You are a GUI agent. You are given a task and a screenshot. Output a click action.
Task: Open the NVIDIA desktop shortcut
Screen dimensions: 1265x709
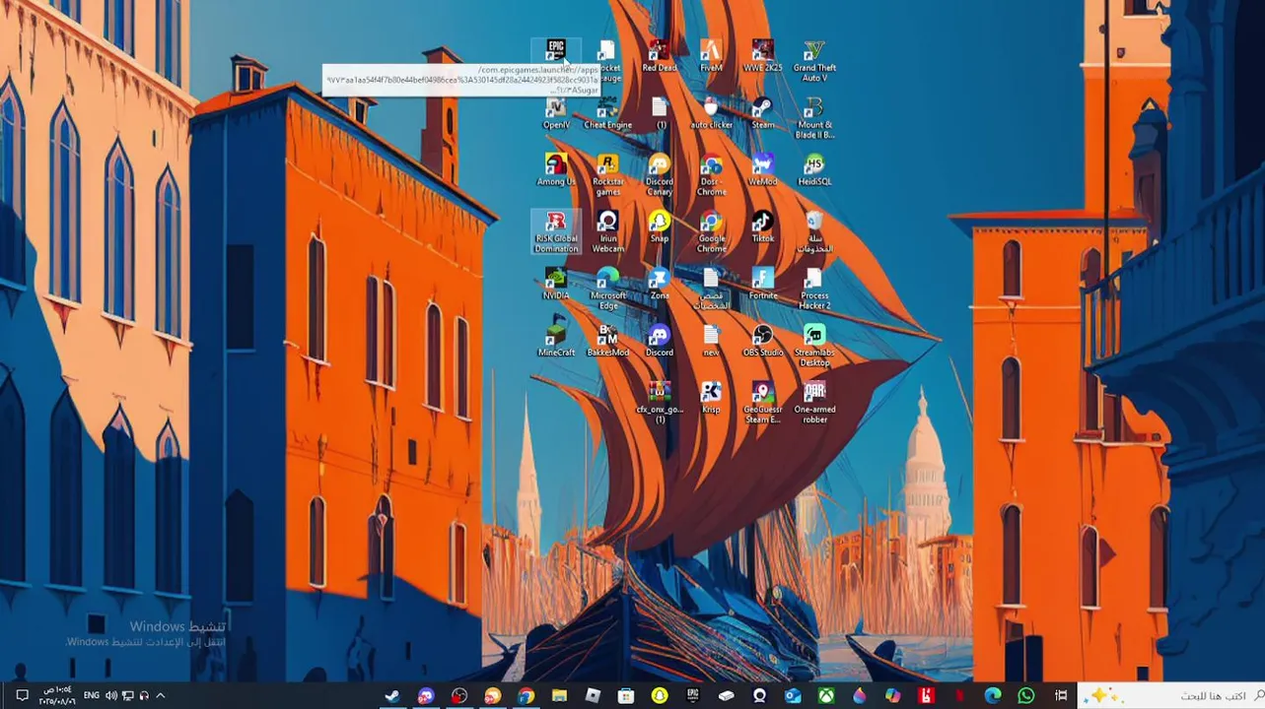[556, 284]
